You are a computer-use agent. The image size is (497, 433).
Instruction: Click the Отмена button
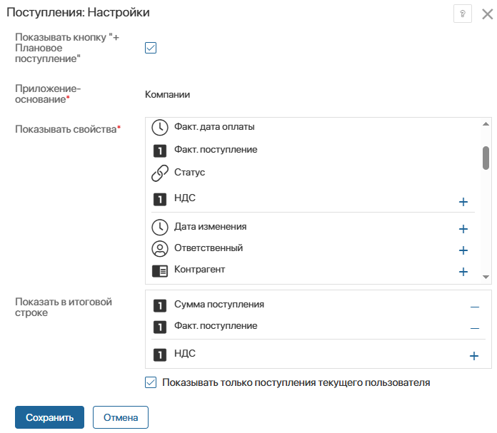point(121,417)
